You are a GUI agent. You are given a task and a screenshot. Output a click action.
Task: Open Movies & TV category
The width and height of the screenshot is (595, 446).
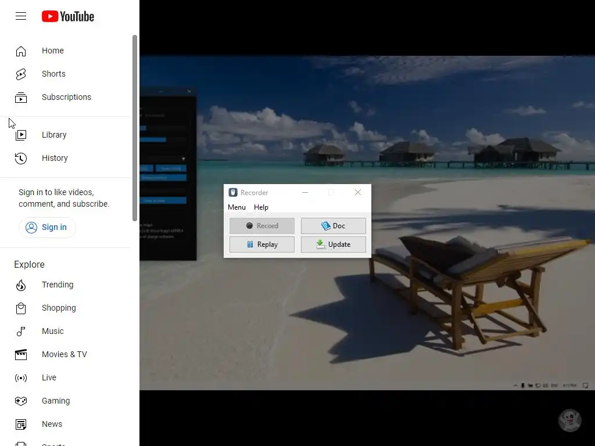click(64, 355)
